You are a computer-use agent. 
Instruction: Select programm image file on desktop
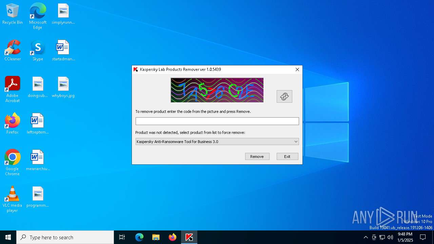[38, 197]
